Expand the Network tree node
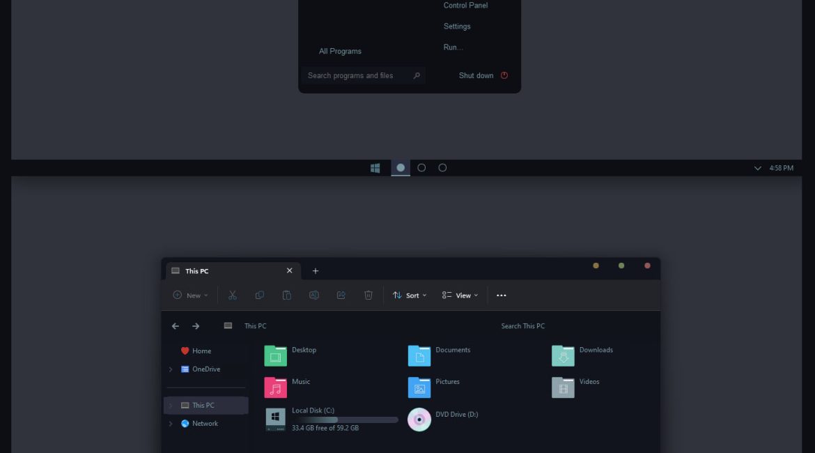The width and height of the screenshot is (815, 453). 171,424
